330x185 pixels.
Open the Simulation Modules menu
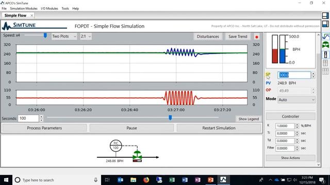24,9
